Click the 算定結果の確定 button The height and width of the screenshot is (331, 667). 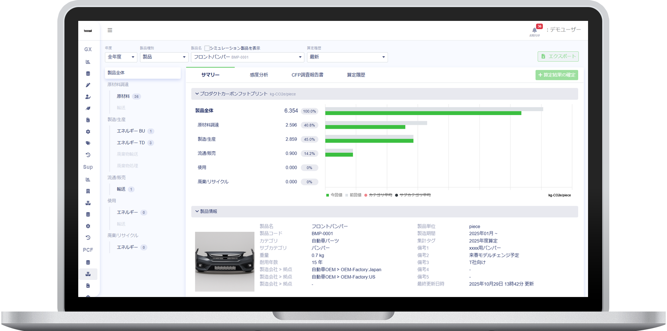point(557,75)
